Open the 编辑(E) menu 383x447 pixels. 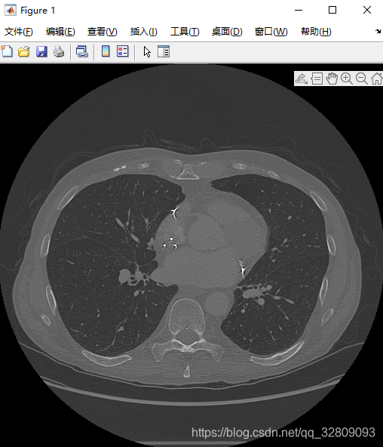60,32
